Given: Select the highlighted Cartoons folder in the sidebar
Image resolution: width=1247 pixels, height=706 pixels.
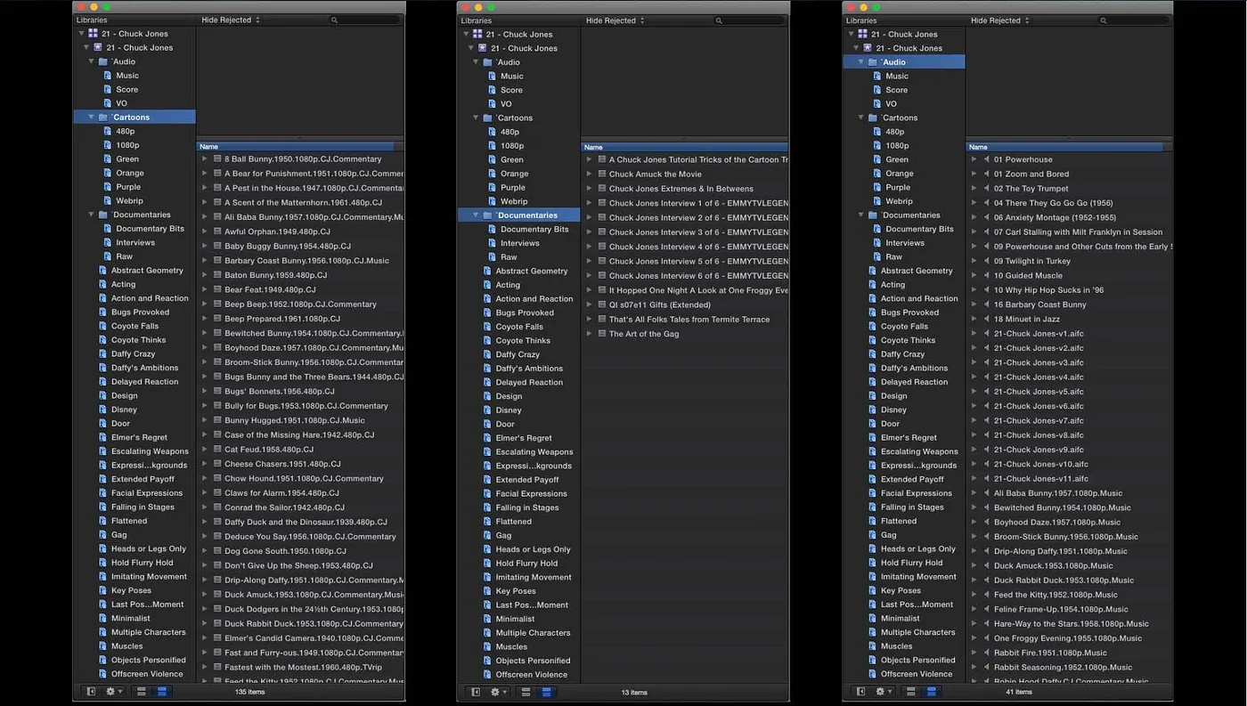Looking at the screenshot, I should tap(131, 117).
